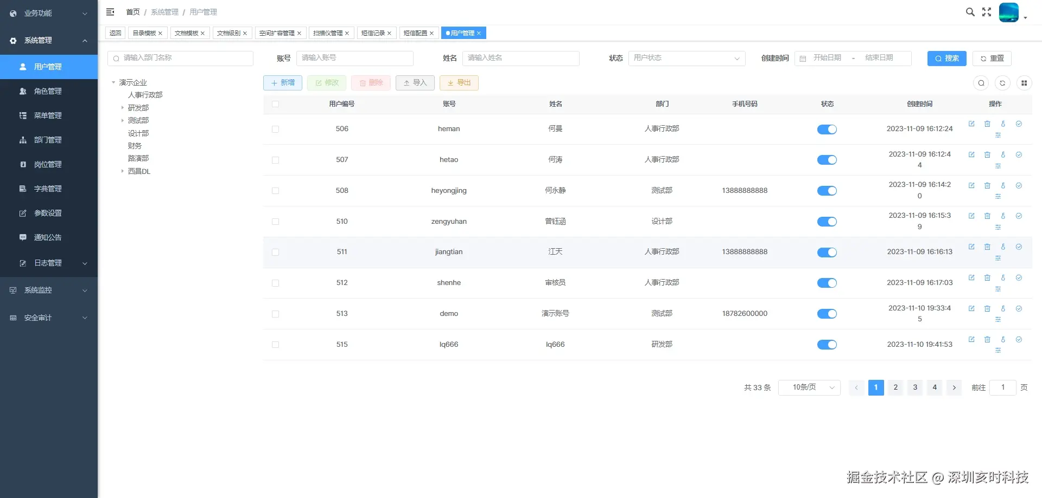Close the 短信配置 tab
1042x498 pixels.
431,34
